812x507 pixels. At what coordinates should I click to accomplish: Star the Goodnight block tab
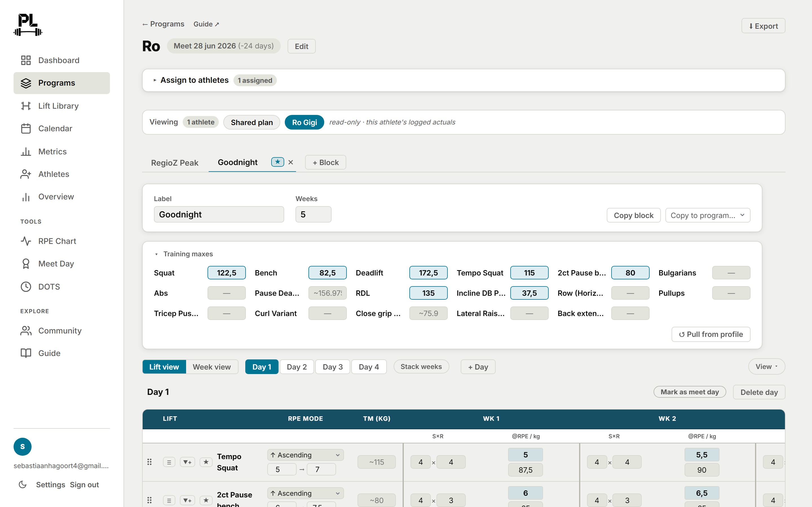click(x=277, y=162)
